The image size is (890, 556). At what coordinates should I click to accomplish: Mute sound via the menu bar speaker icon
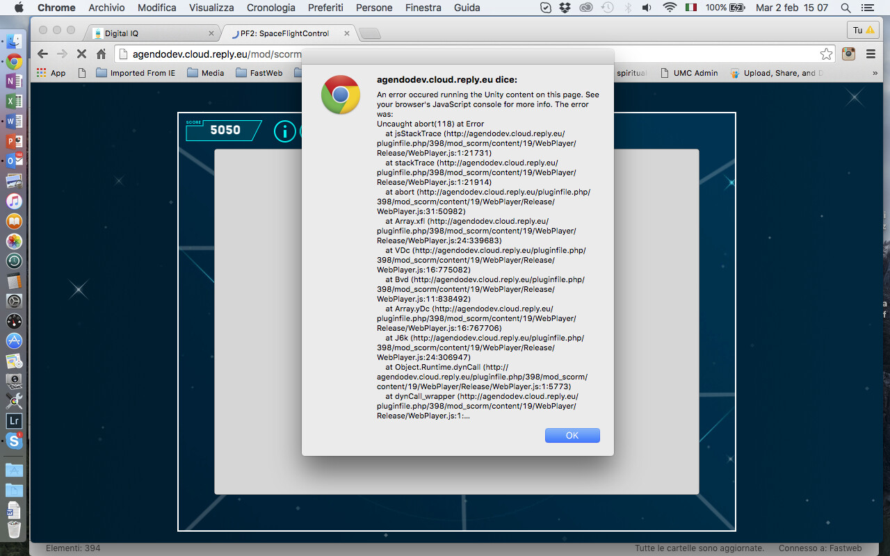(646, 8)
